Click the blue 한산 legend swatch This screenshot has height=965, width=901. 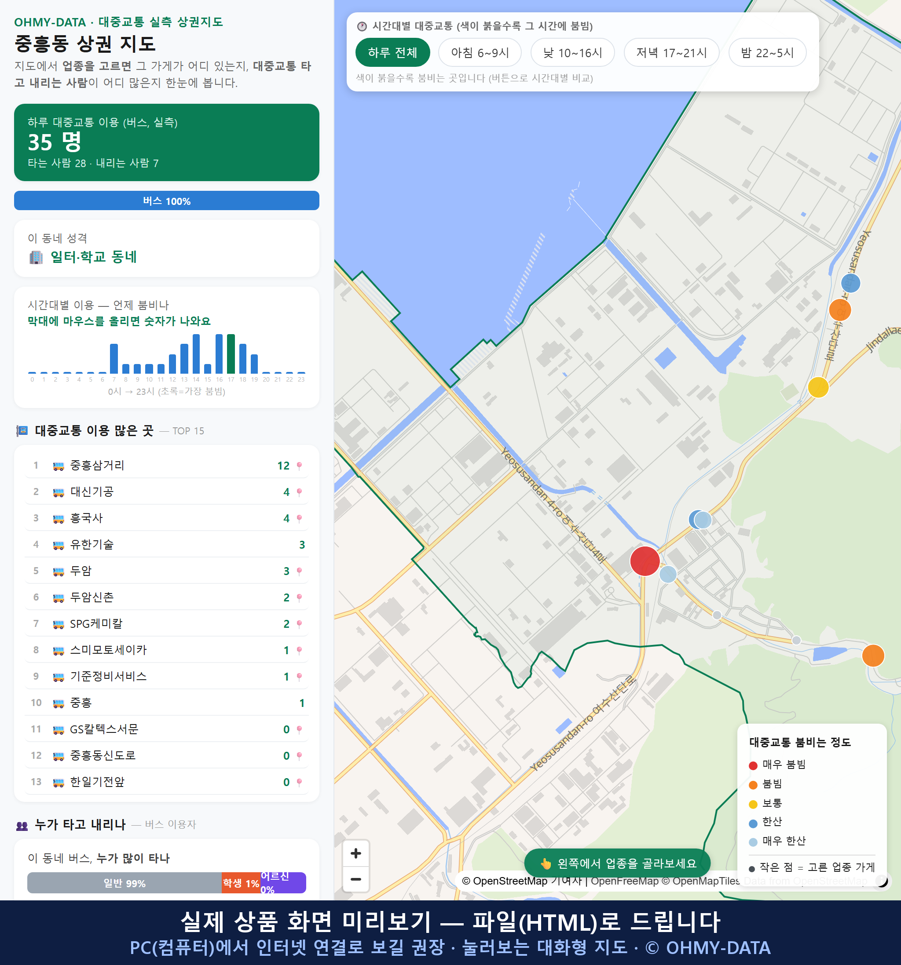point(753,823)
